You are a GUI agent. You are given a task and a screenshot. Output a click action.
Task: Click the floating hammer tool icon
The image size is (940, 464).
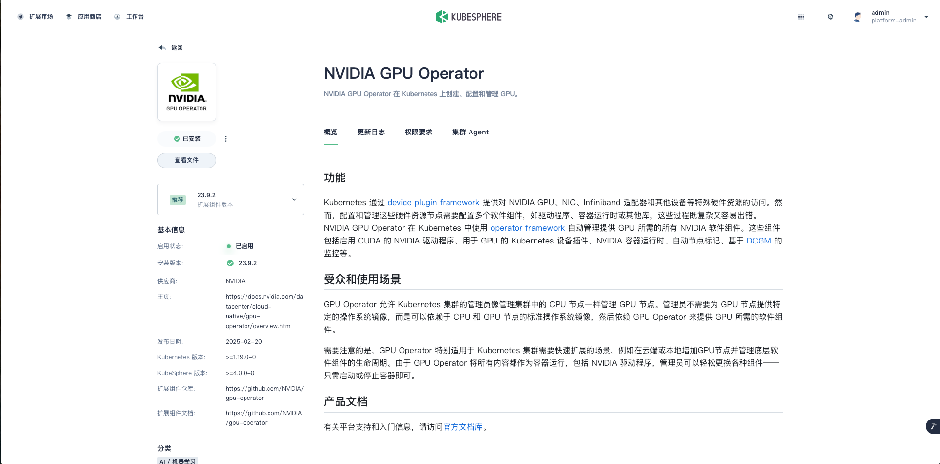click(933, 426)
